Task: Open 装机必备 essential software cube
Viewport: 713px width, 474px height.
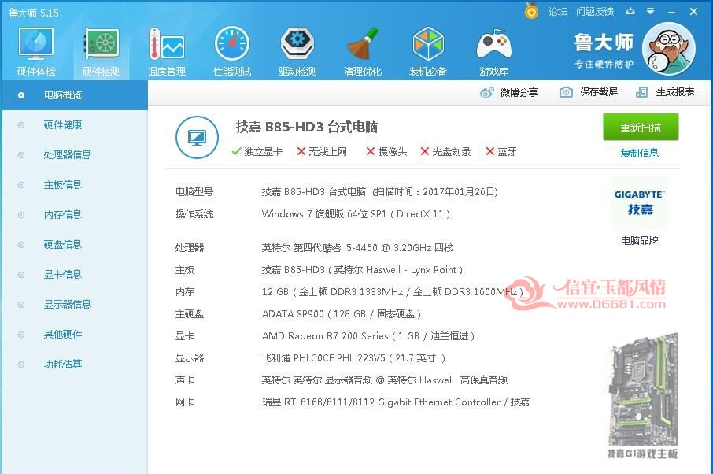Action: pos(428,51)
